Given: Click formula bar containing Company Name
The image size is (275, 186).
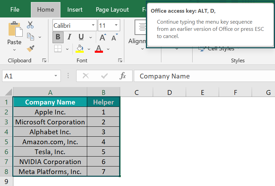Looking at the screenshot, I should tap(204, 76).
